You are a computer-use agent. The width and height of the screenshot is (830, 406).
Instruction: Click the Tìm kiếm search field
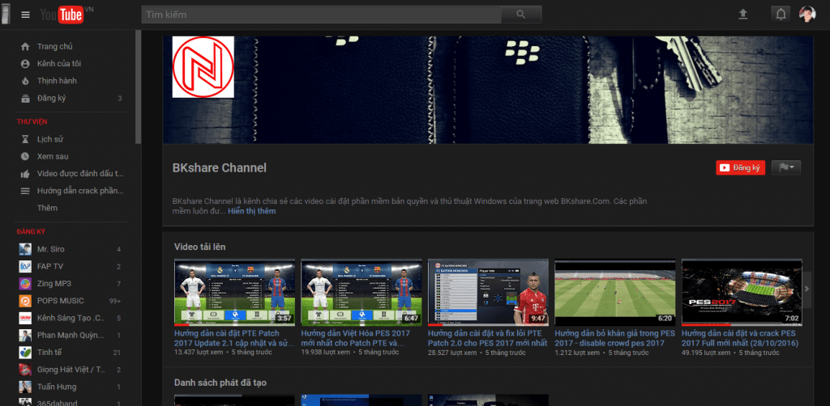coord(321,15)
